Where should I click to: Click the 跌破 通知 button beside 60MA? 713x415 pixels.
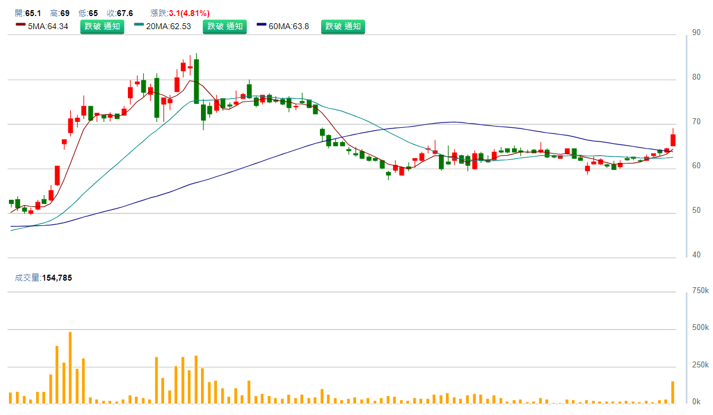click(343, 26)
